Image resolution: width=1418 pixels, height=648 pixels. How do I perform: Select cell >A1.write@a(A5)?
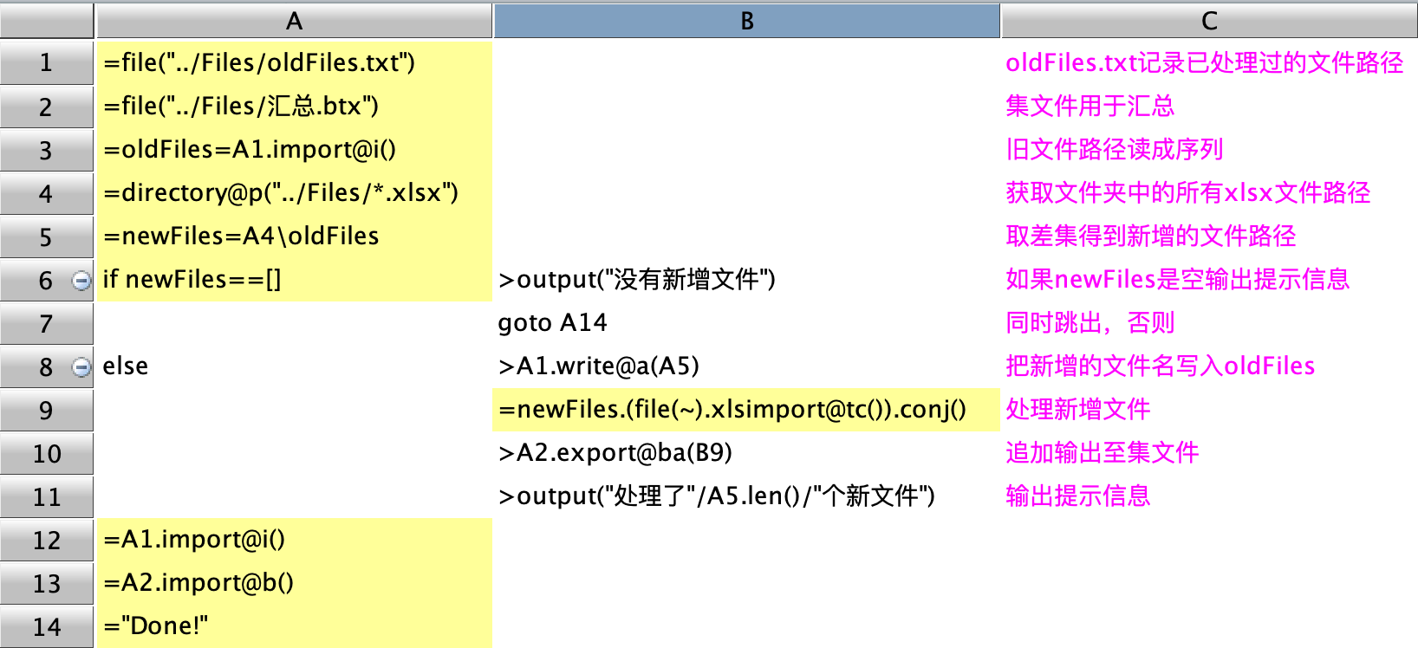click(746, 366)
